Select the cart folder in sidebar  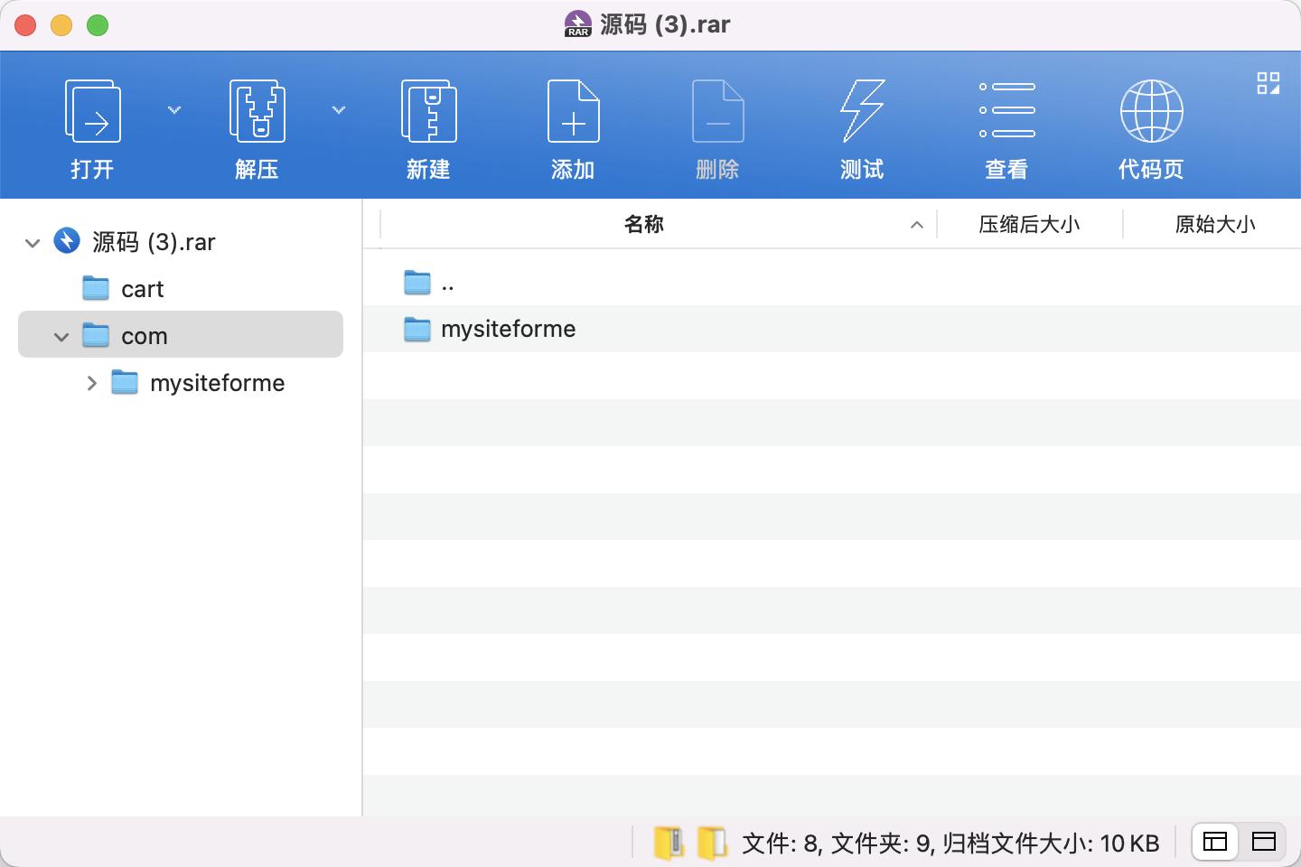tap(142, 288)
